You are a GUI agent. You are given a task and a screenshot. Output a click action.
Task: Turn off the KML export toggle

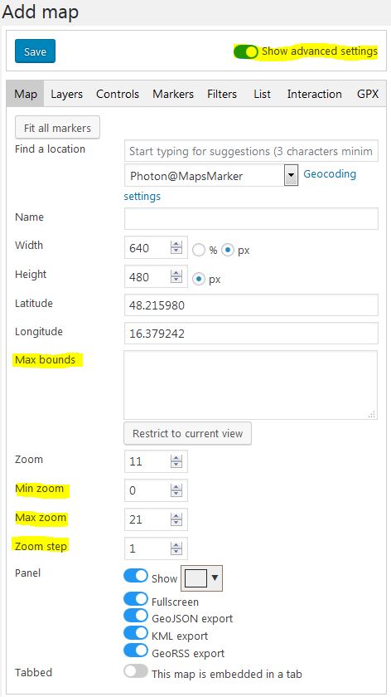pyautogui.click(x=135, y=633)
